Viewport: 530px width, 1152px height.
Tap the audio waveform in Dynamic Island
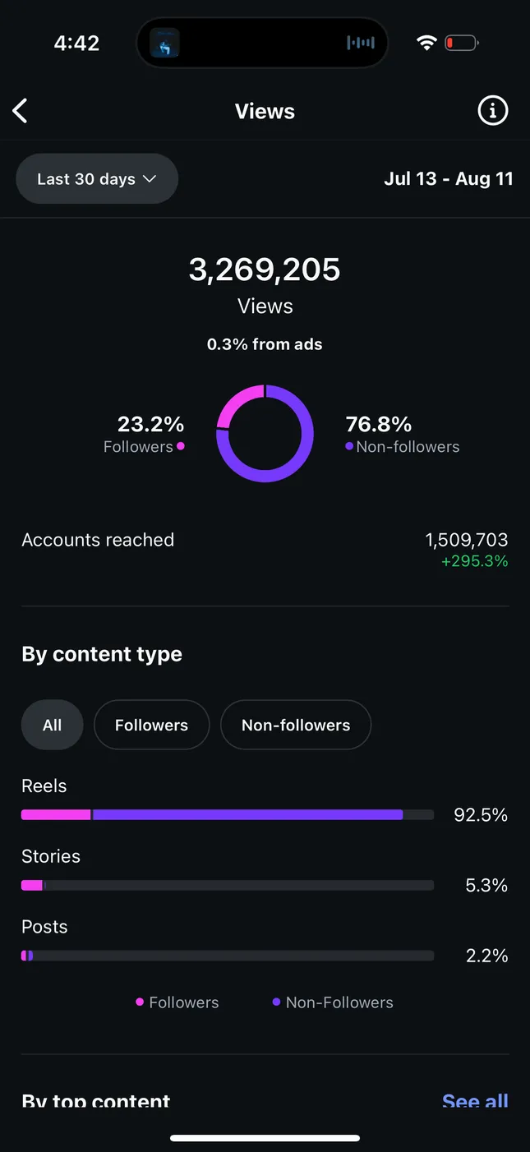(x=361, y=43)
